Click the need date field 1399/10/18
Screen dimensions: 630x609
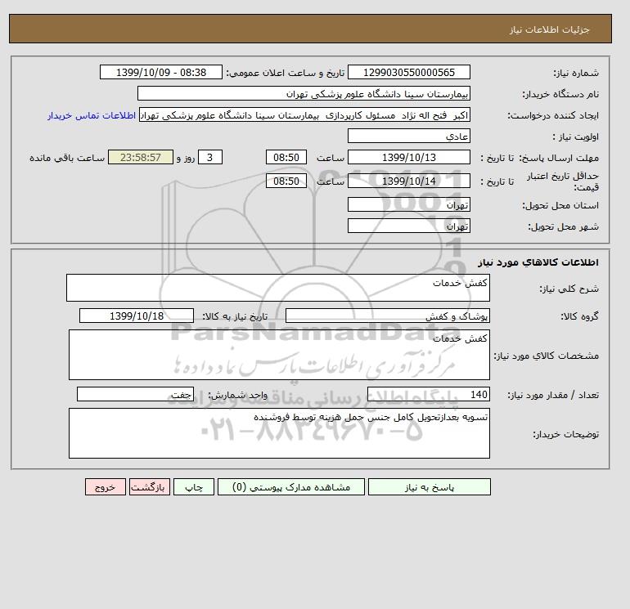137,316
